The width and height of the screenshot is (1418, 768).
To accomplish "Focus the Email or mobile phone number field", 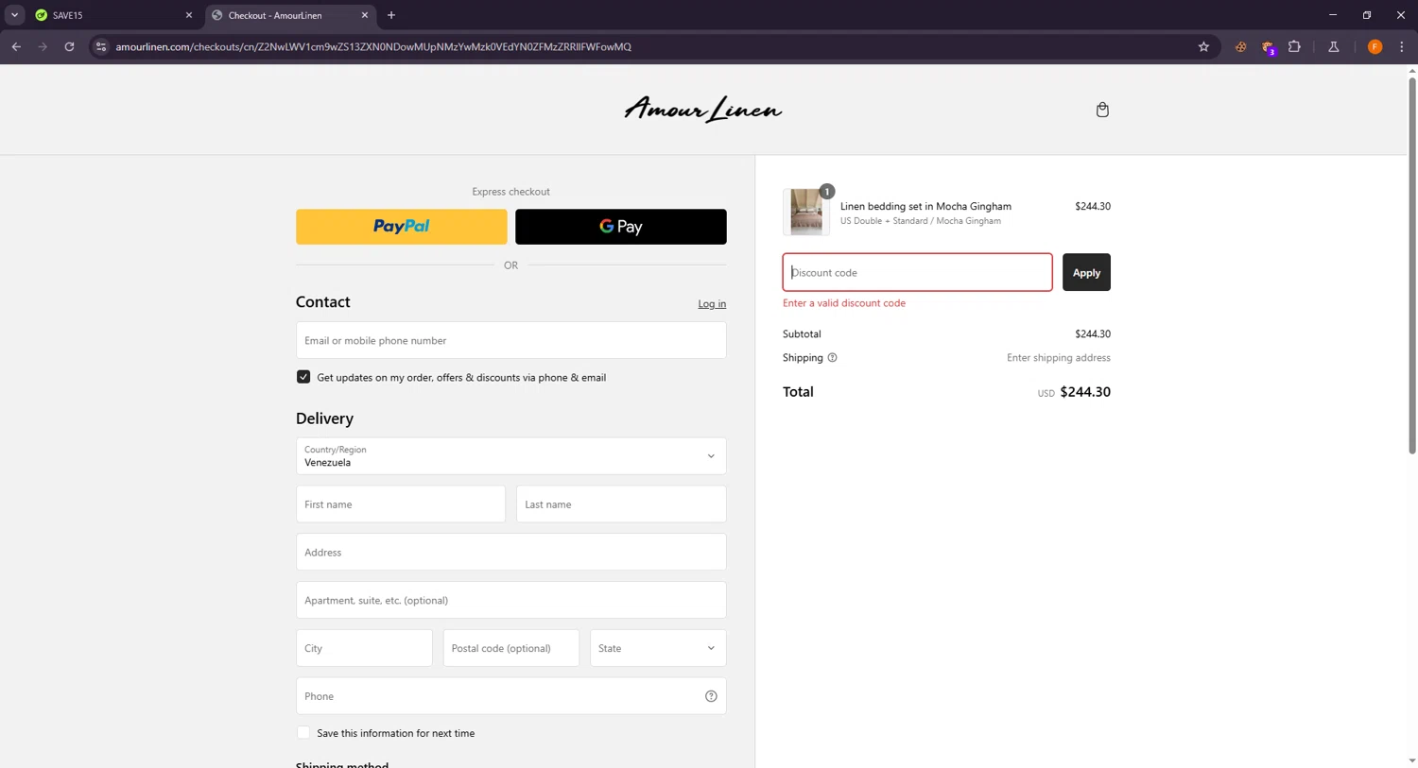I will click(510, 340).
